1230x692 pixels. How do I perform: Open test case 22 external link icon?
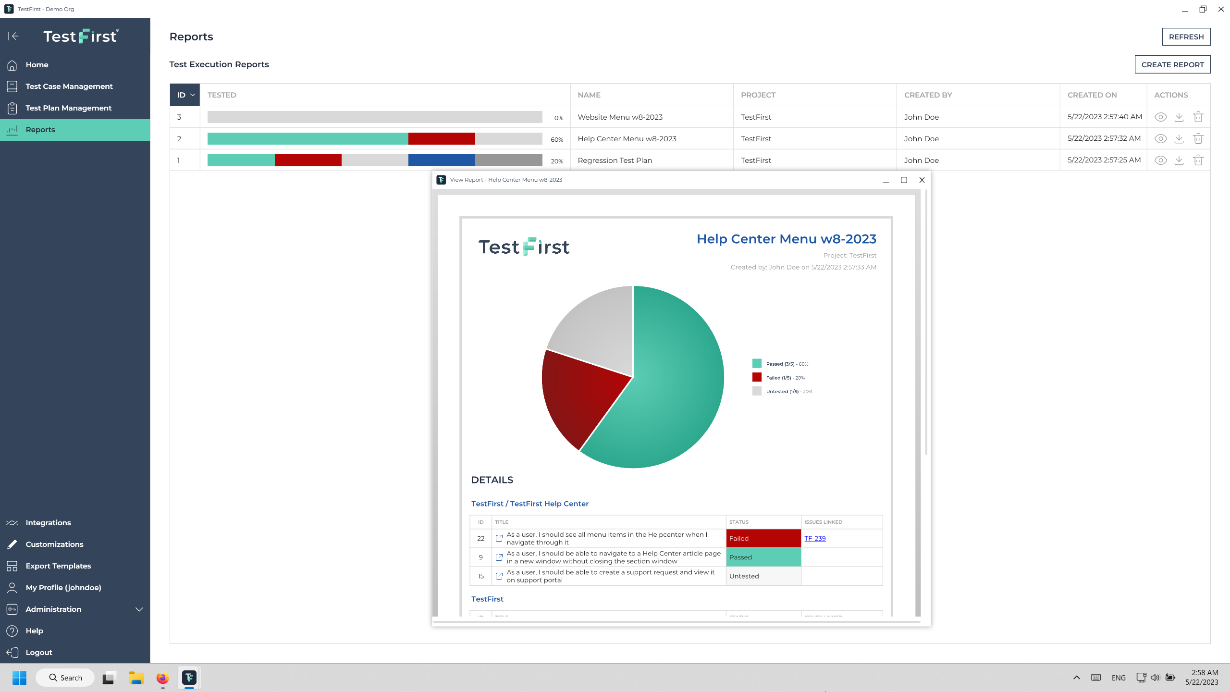(x=499, y=538)
